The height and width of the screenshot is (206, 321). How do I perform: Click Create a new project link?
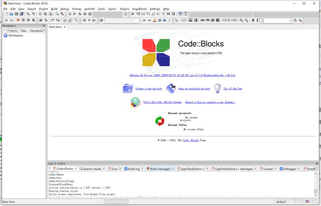point(149,89)
